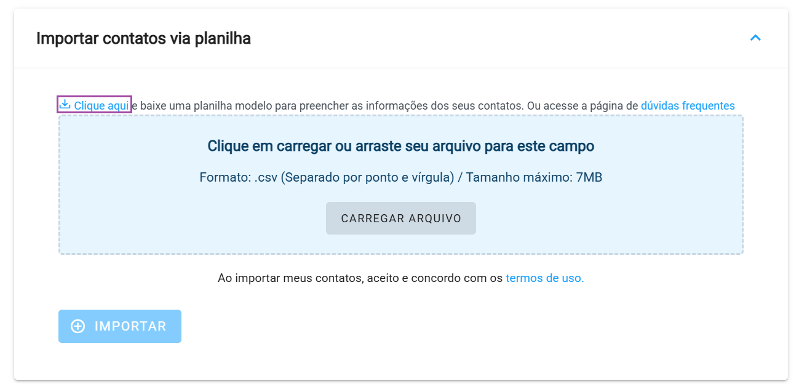This screenshot has width=799, height=386.
Task: Click the download-tray symbol before the model spreadsheet link
Action: (x=64, y=105)
